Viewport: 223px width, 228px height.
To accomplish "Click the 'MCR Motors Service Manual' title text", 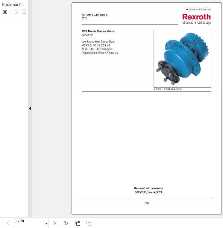I will (x=98, y=31).
